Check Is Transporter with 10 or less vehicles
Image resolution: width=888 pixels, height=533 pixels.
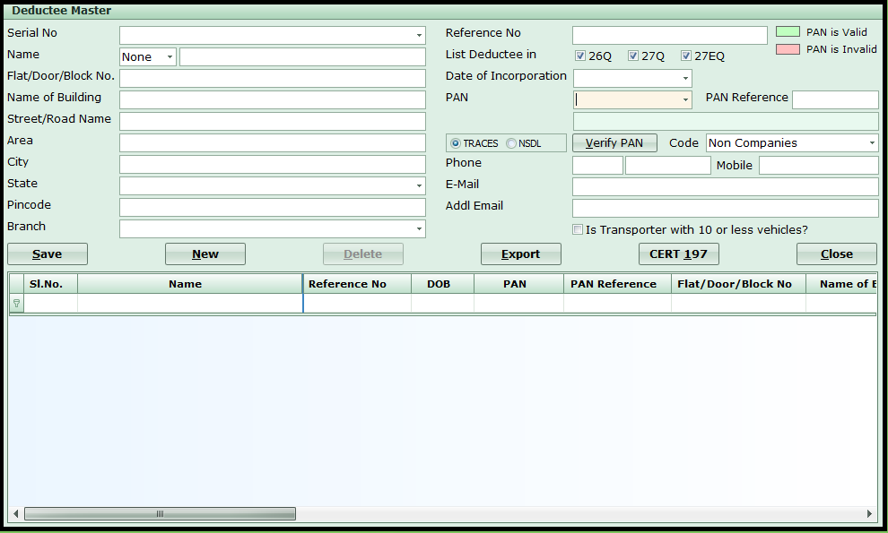point(578,229)
